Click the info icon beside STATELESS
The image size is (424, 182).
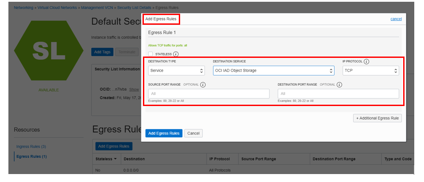tap(176, 54)
